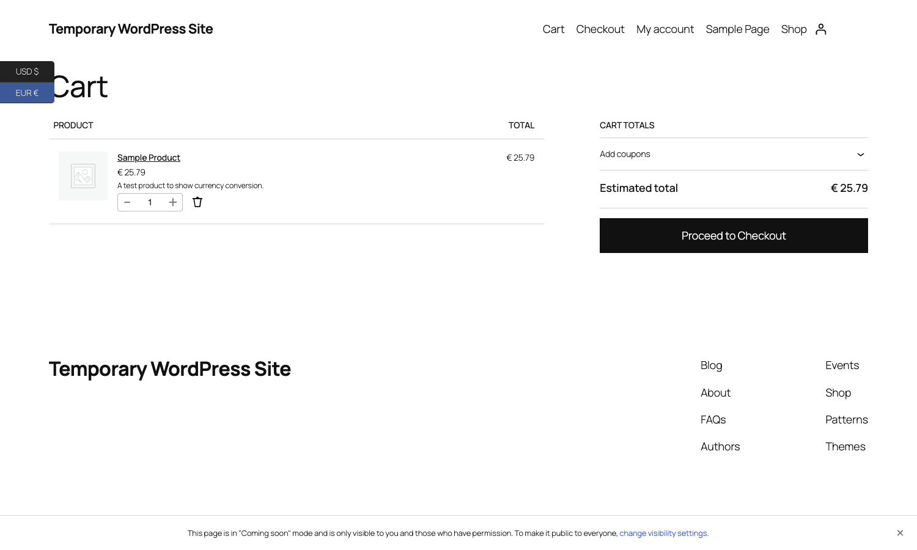Image resolution: width=917 pixels, height=550 pixels.
Task: Open the Shop footer link
Action: click(x=838, y=393)
